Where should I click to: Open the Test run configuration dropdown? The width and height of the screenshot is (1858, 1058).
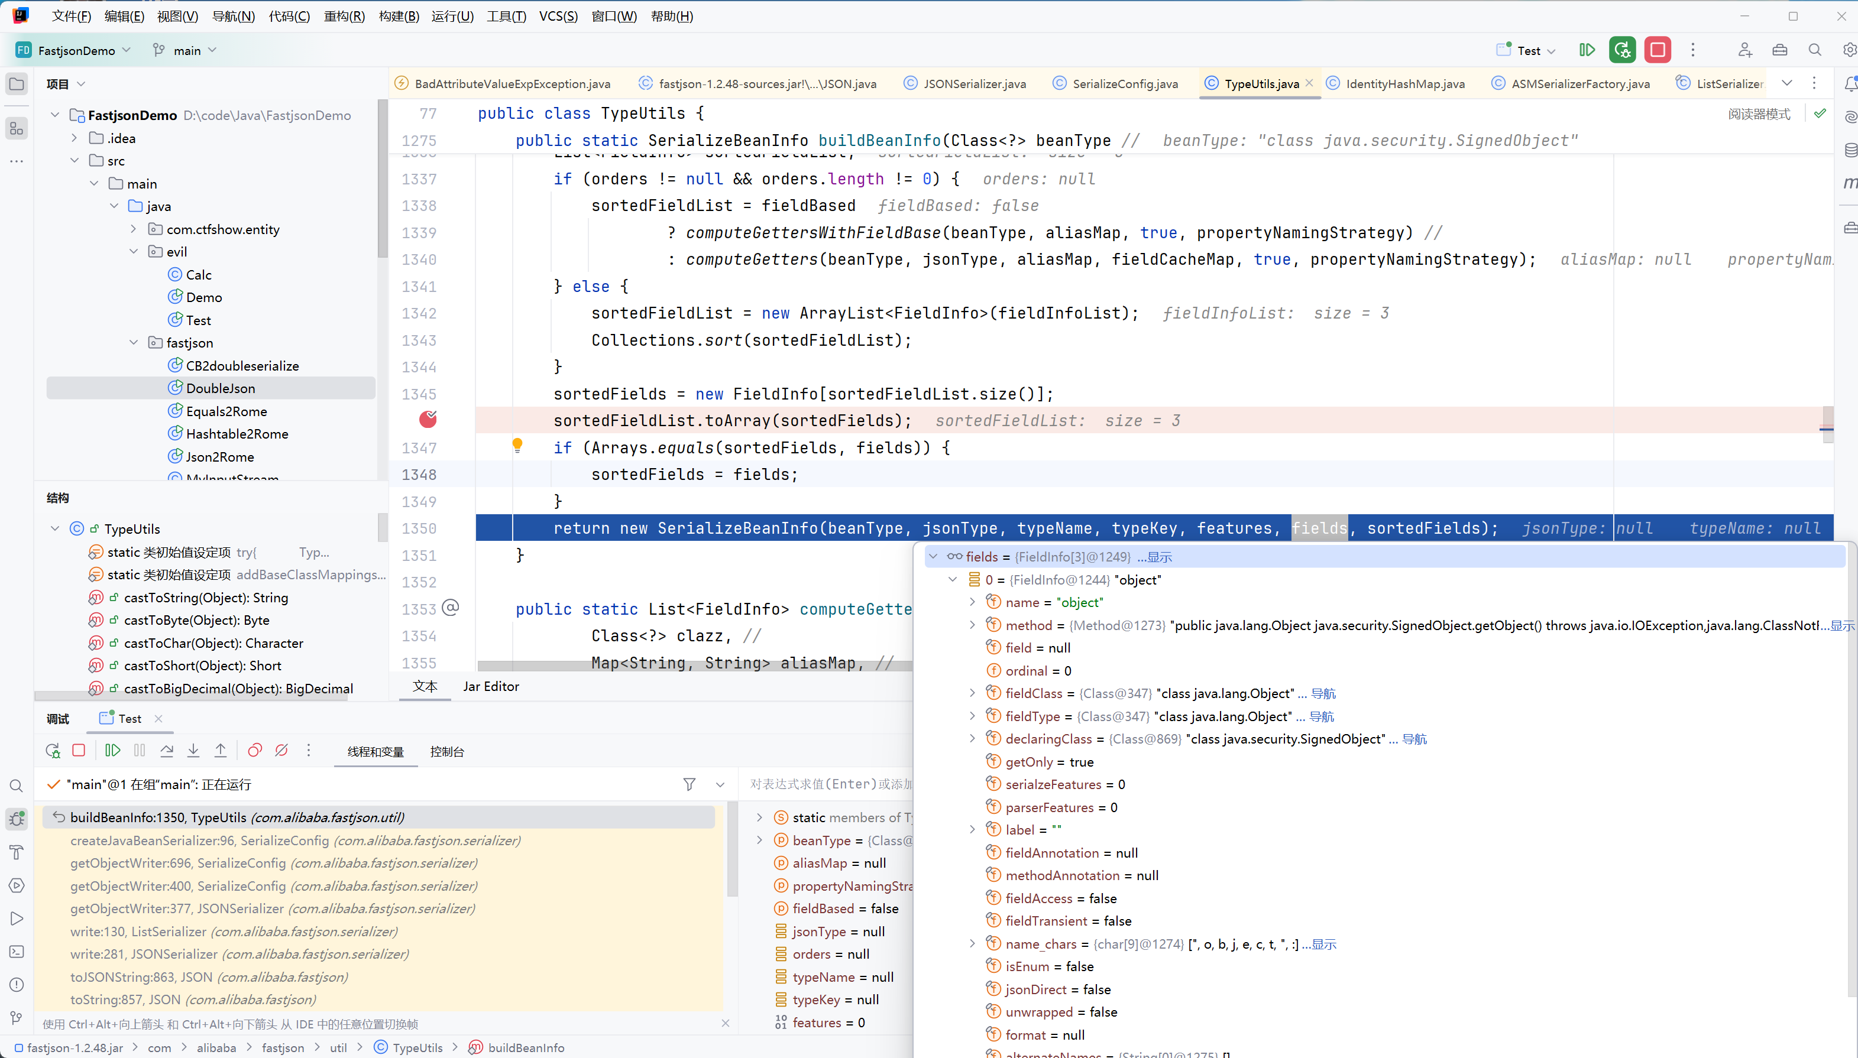point(1526,50)
